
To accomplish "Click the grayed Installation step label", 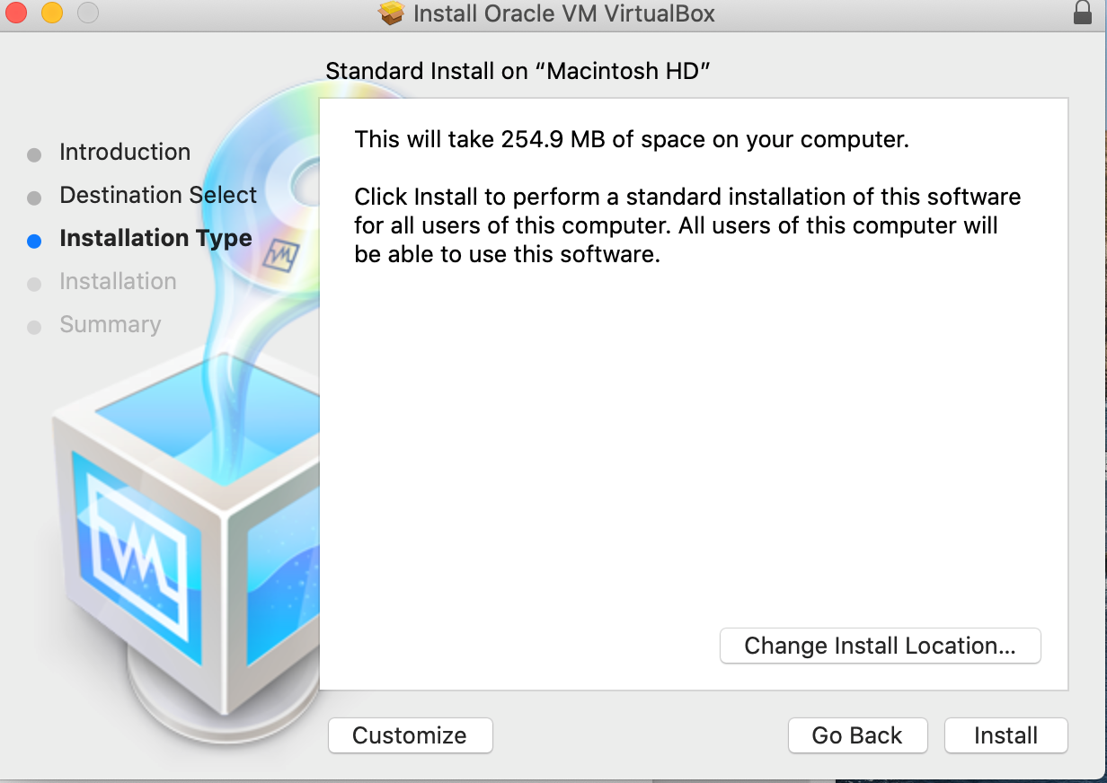I will (x=118, y=281).
